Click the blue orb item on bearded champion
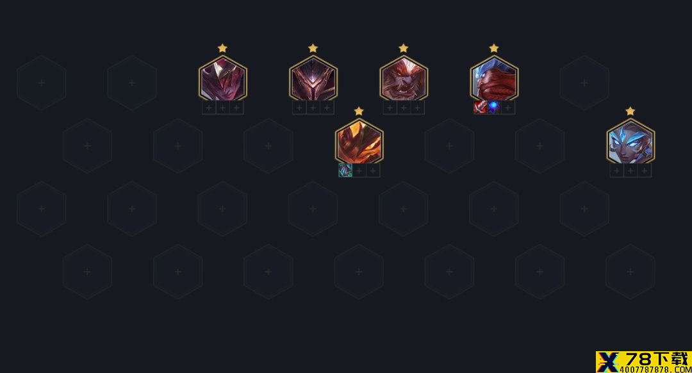Viewport: 692px width, 373px height. tap(494, 107)
